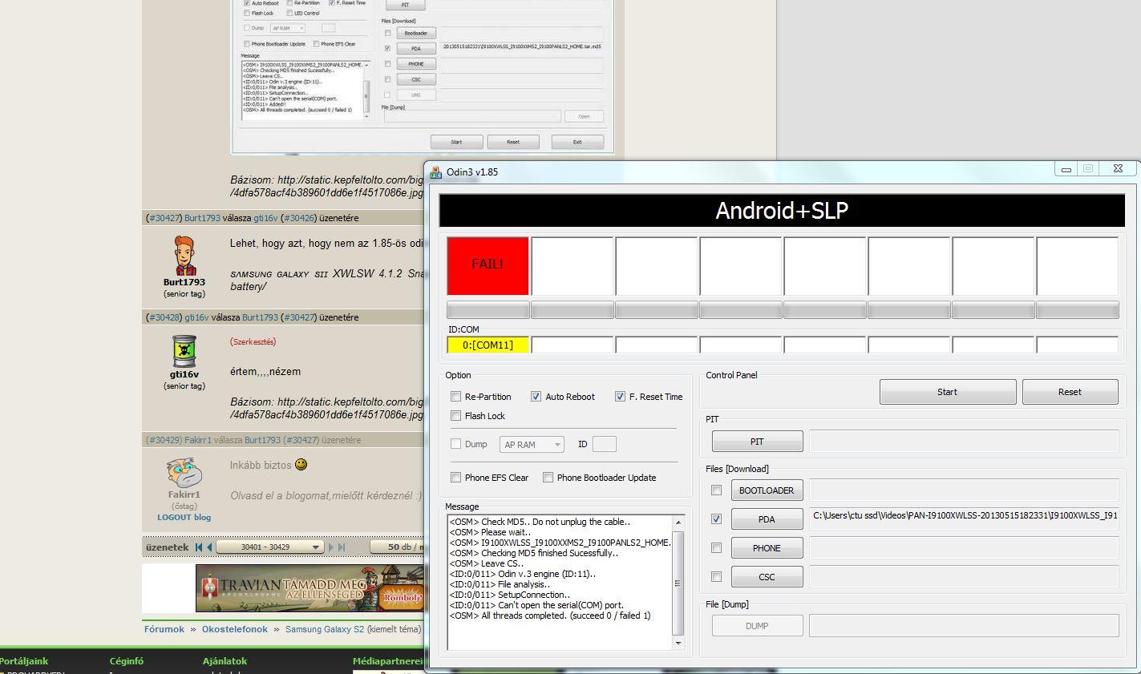Click the DUMP button
The width and height of the screenshot is (1141, 674).
click(757, 626)
